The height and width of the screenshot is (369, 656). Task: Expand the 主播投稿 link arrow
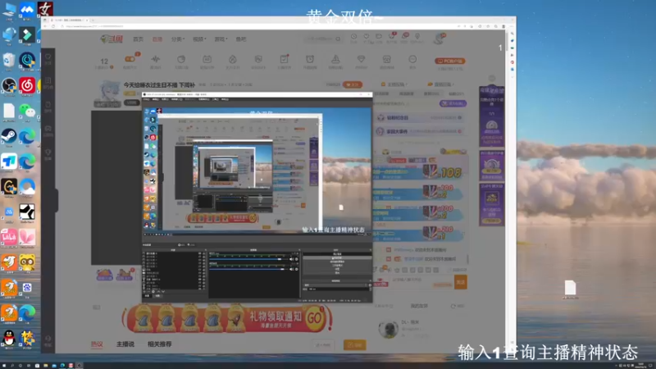click(x=406, y=84)
